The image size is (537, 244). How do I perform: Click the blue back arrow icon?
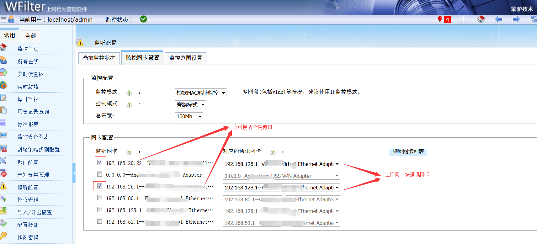(x=498, y=19)
